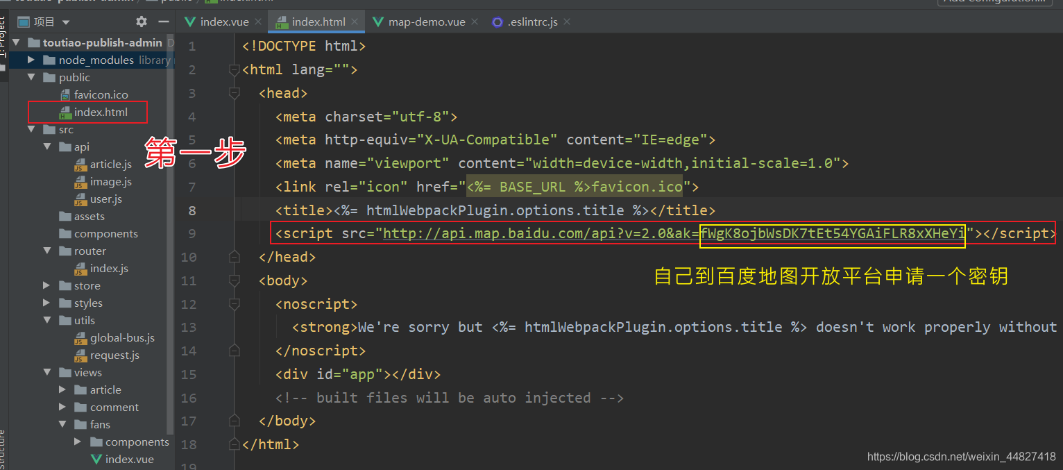Open request.js in utils
1063x470 pixels.
point(114,355)
